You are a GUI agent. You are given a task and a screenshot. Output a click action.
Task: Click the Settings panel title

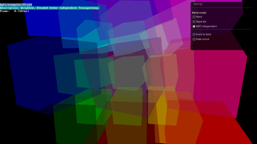198,4
